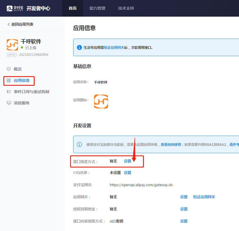
Task: Open 消息服务 in sidebar
Action: (x=21, y=103)
